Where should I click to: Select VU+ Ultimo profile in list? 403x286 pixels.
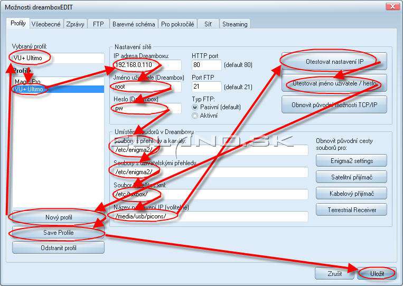pyautogui.click(x=58, y=89)
